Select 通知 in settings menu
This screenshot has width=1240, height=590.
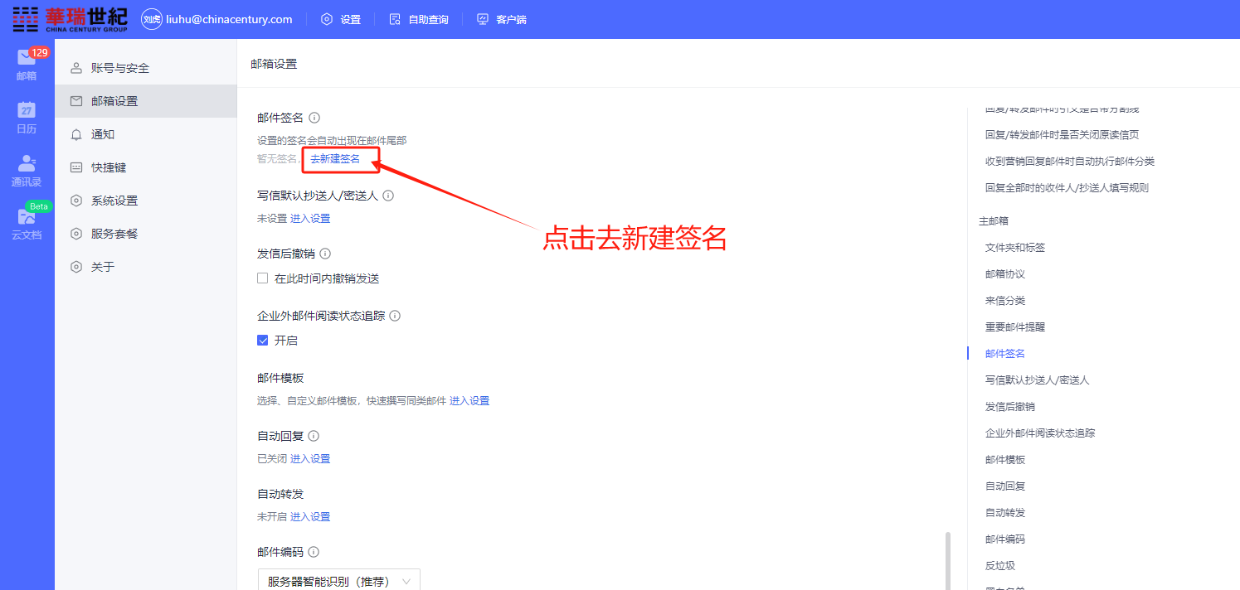pyautogui.click(x=146, y=134)
